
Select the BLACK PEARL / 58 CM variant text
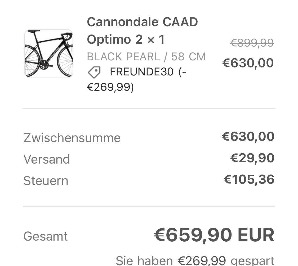coord(146,57)
